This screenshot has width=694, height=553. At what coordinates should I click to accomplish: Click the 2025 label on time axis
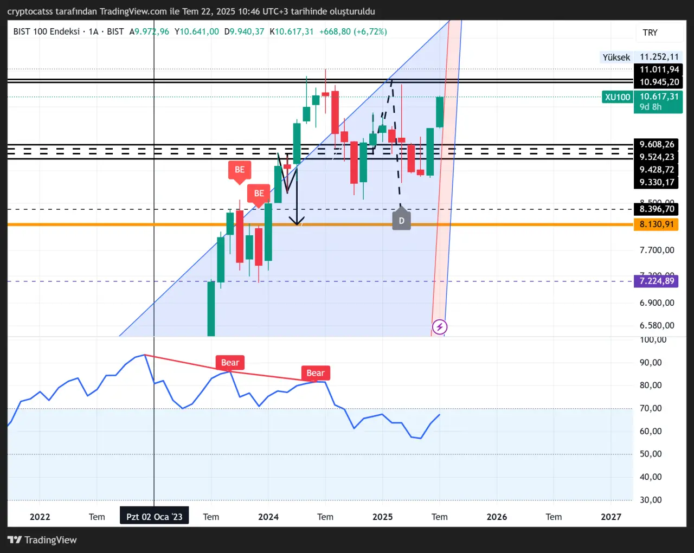(x=382, y=517)
